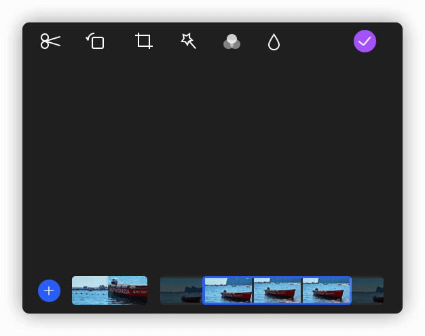Click the dimmed timeline section after the selection
This screenshot has height=336, width=425.
pyautogui.click(x=367, y=290)
